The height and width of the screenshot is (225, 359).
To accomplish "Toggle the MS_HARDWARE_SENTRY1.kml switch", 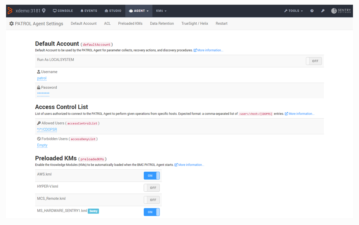I will [x=151, y=212].
